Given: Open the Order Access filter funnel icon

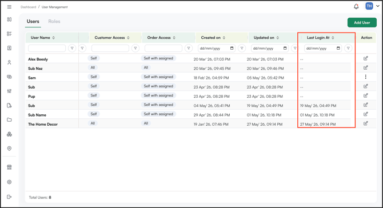Looking at the screenshot, I should coord(189,48).
